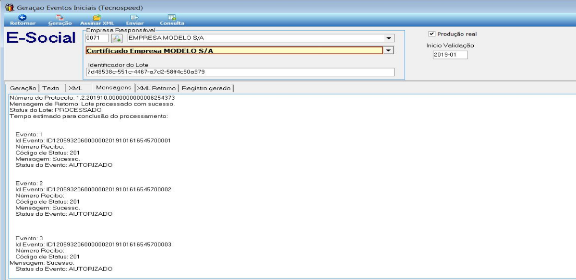
Task: Click the Inicio Validação field 2019-01
Action: [x=450, y=55]
